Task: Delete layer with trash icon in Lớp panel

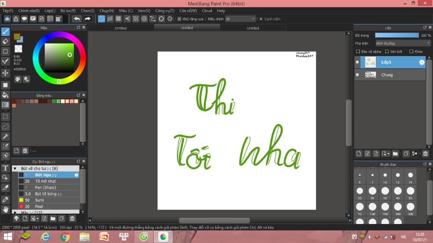Action: 425,154
